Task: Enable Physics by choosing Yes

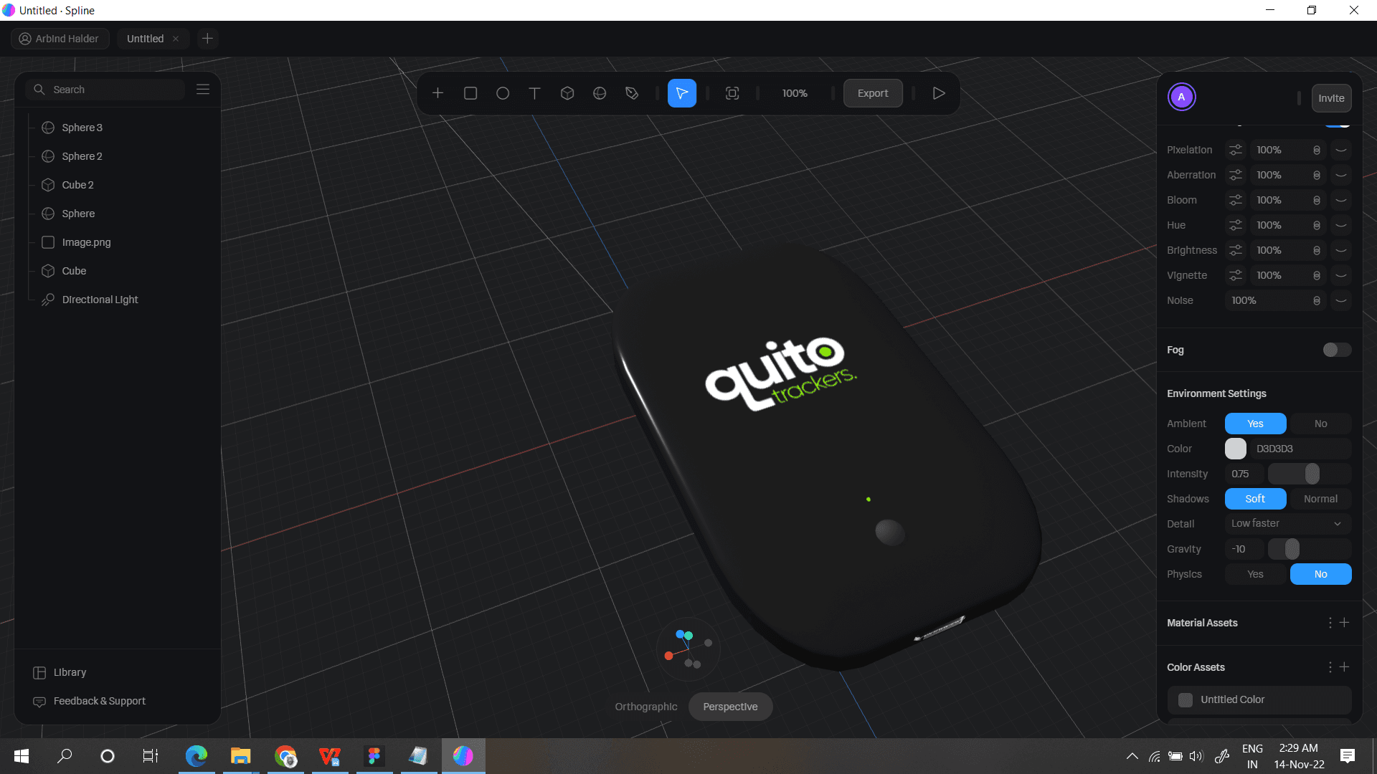Action: coord(1255,574)
